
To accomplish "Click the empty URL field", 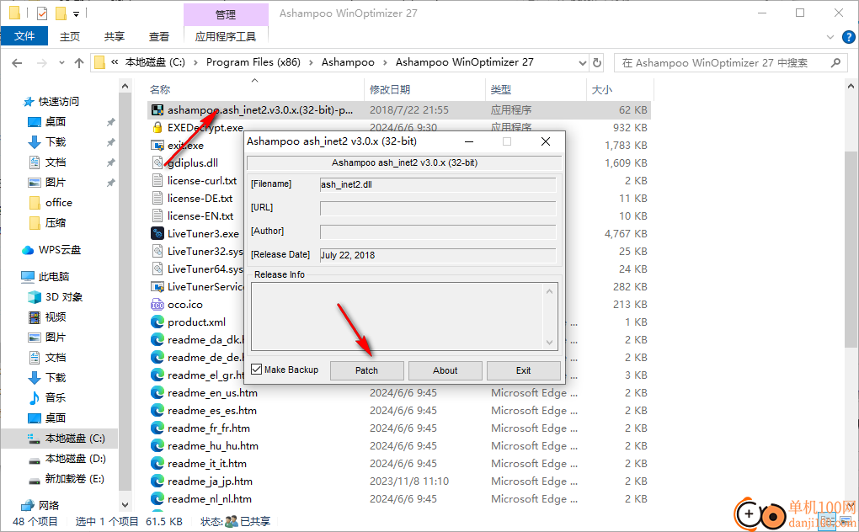I will (x=438, y=208).
